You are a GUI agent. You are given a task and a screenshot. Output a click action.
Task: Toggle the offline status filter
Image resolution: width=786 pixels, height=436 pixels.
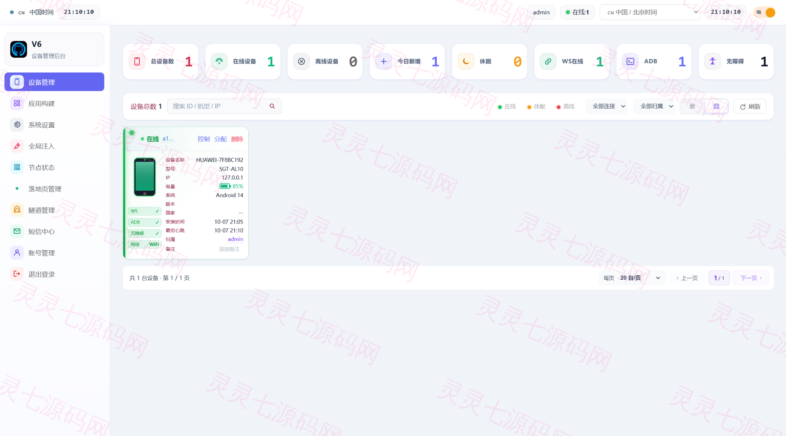pos(566,107)
